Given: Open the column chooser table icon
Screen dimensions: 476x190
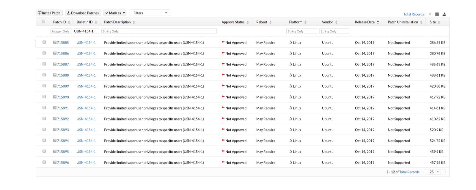Looking at the screenshot, I should [437, 14].
